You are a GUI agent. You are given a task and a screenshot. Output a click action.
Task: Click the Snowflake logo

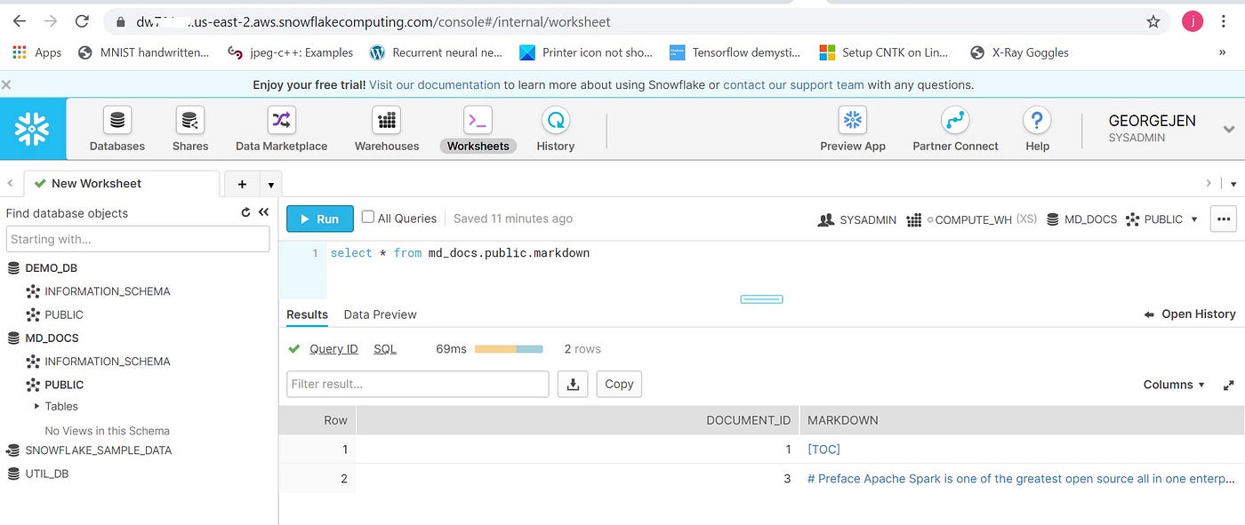pos(33,129)
